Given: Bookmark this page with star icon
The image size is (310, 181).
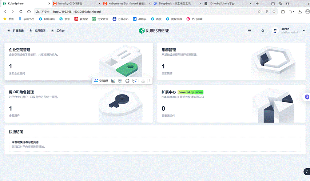Looking at the screenshot, I should tap(274, 12).
